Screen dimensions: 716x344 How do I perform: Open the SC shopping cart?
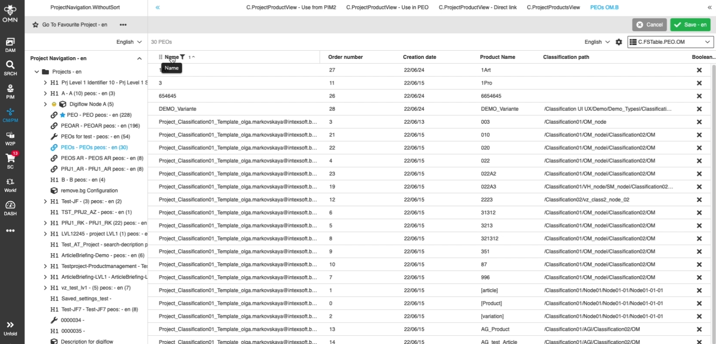(10, 161)
